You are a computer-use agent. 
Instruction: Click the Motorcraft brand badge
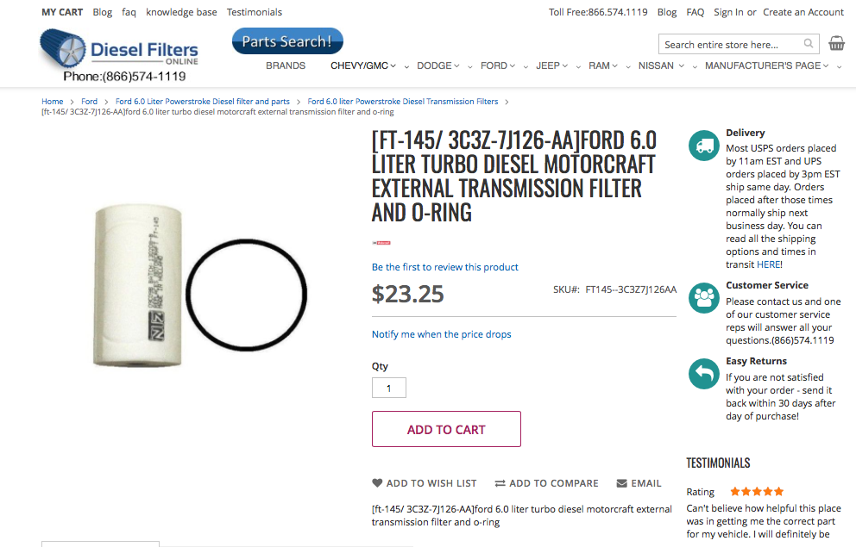[x=382, y=244]
